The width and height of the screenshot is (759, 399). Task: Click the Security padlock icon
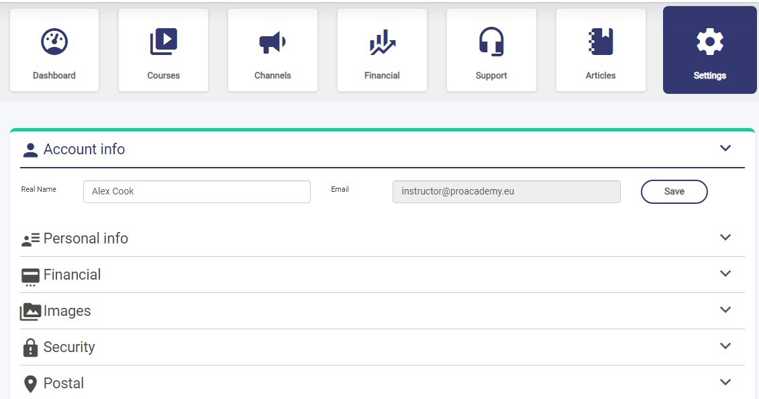pyautogui.click(x=30, y=347)
